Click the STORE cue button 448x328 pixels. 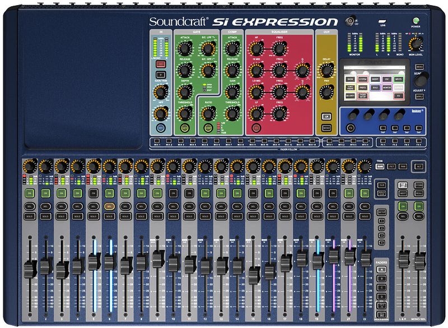tap(419, 185)
